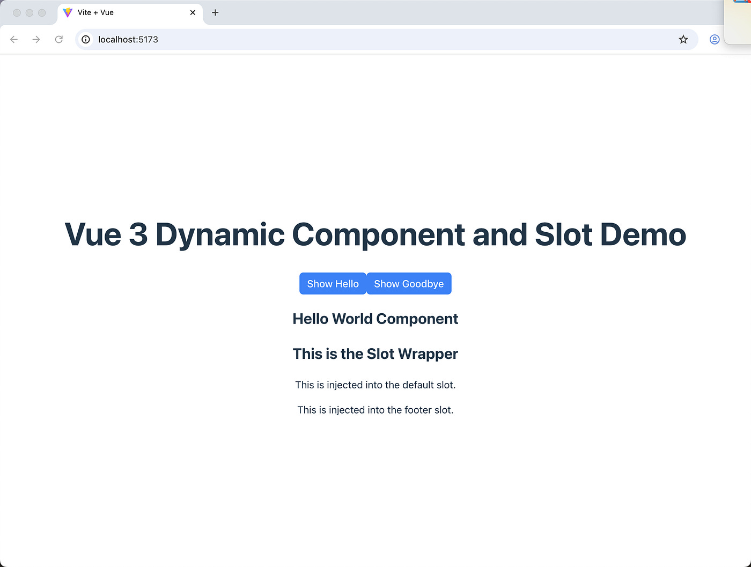Navigate back using the back arrow
This screenshot has height=567, width=751.
click(13, 39)
